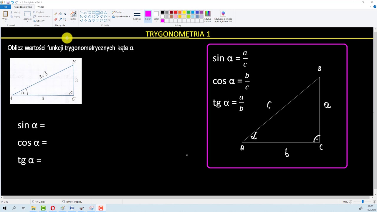This screenshot has height=212, width=377.
Task: Select the Eraser tool
Action: point(55,19)
